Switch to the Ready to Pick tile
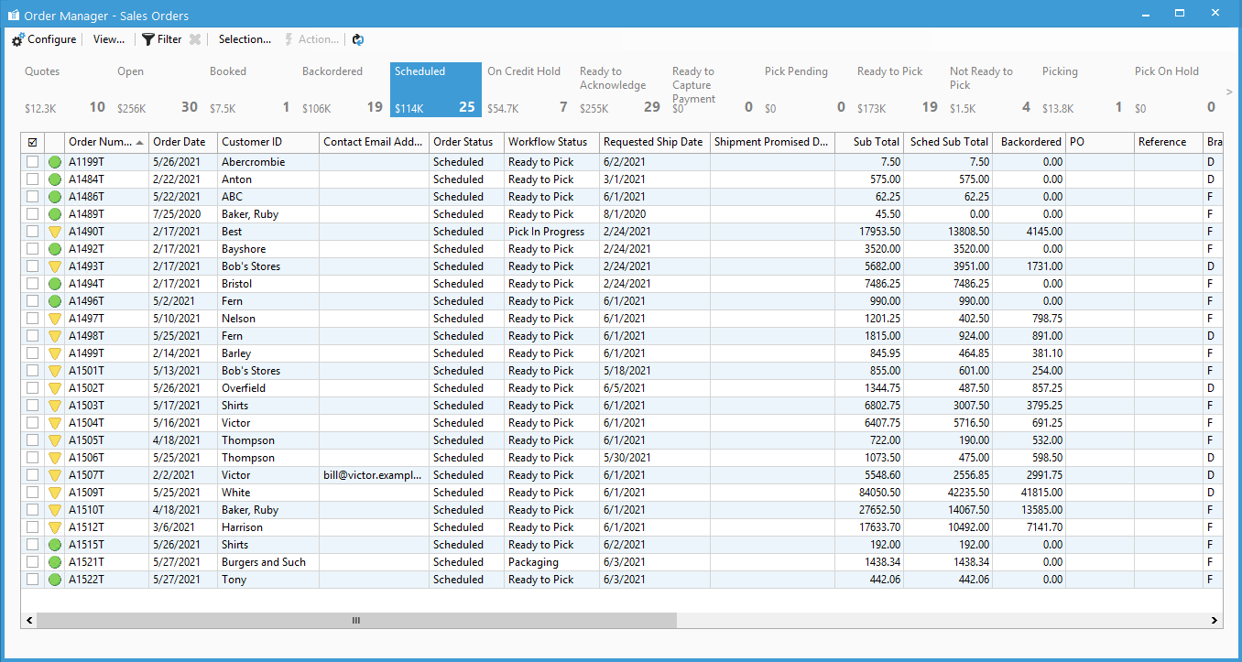1242x662 pixels. 899,90
